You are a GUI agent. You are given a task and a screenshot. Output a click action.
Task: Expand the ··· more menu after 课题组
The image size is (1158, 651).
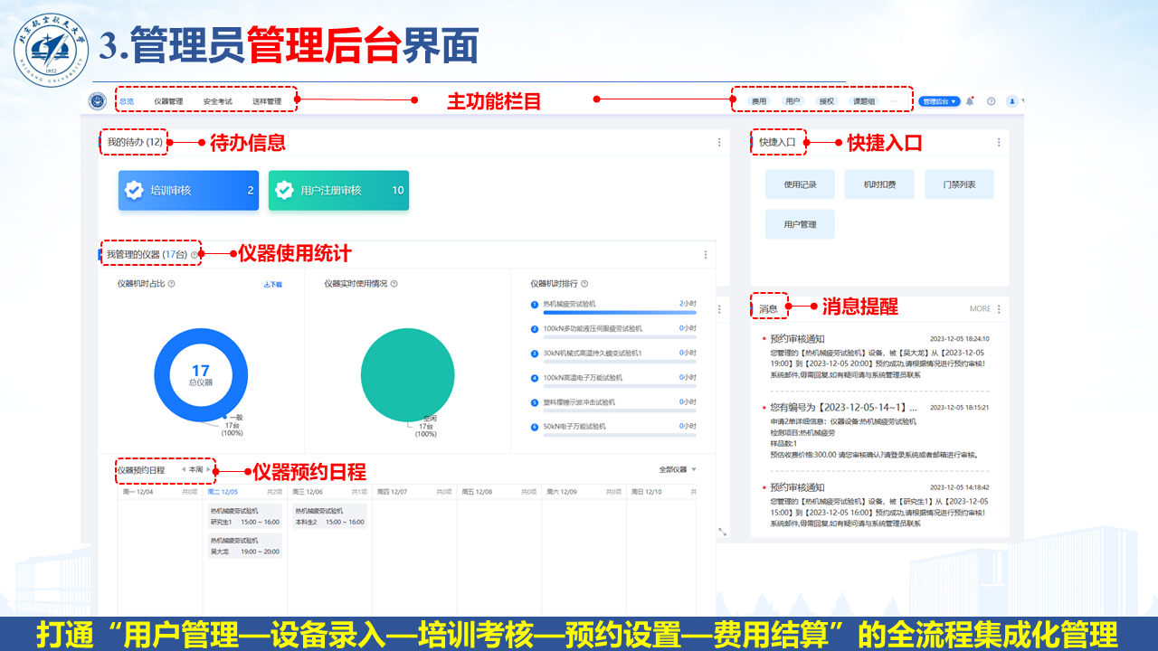click(x=894, y=101)
